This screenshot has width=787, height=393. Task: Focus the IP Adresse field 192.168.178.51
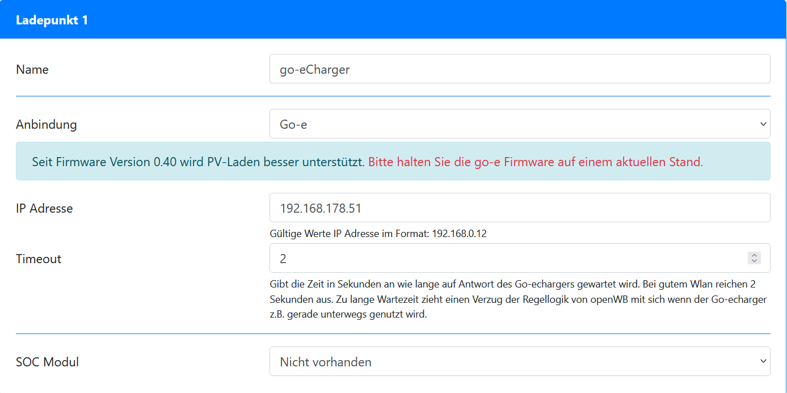click(x=519, y=208)
